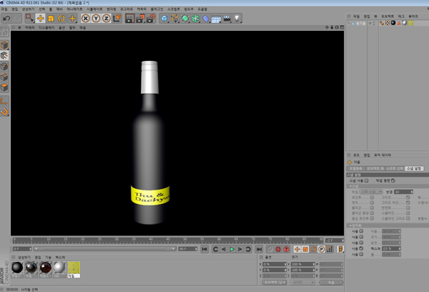Select the dark red glass material
The image size is (429, 292).
(46, 268)
